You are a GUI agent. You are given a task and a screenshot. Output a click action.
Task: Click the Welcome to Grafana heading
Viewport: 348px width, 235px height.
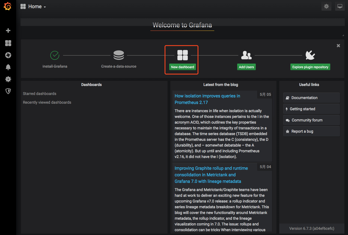(x=182, y=25)
